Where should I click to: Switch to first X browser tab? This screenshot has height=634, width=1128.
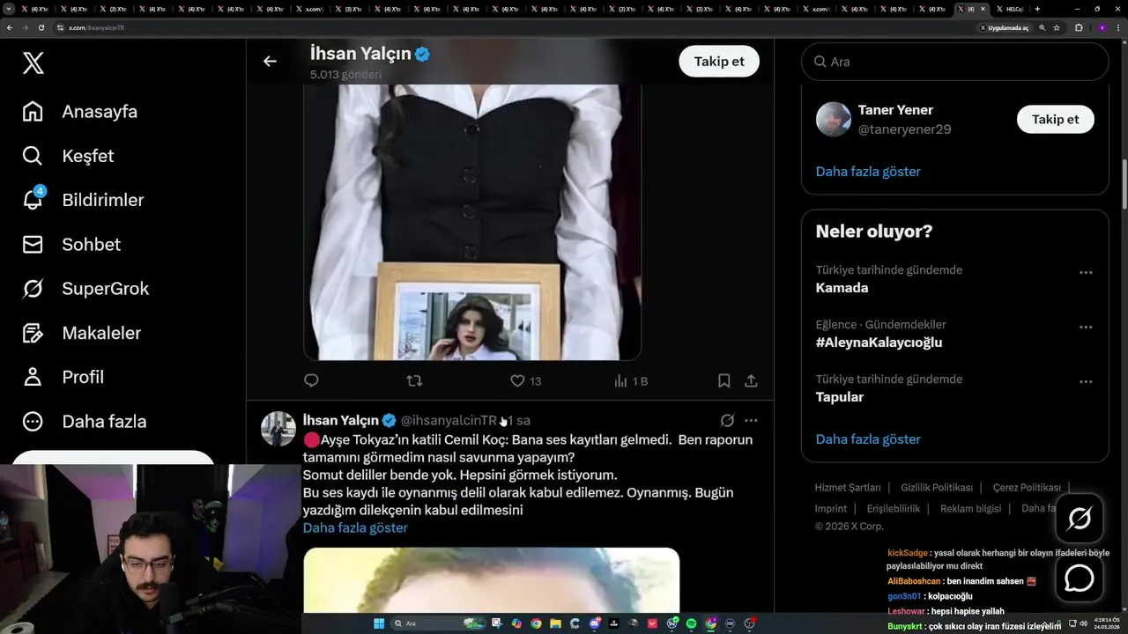tap(35, 9)
